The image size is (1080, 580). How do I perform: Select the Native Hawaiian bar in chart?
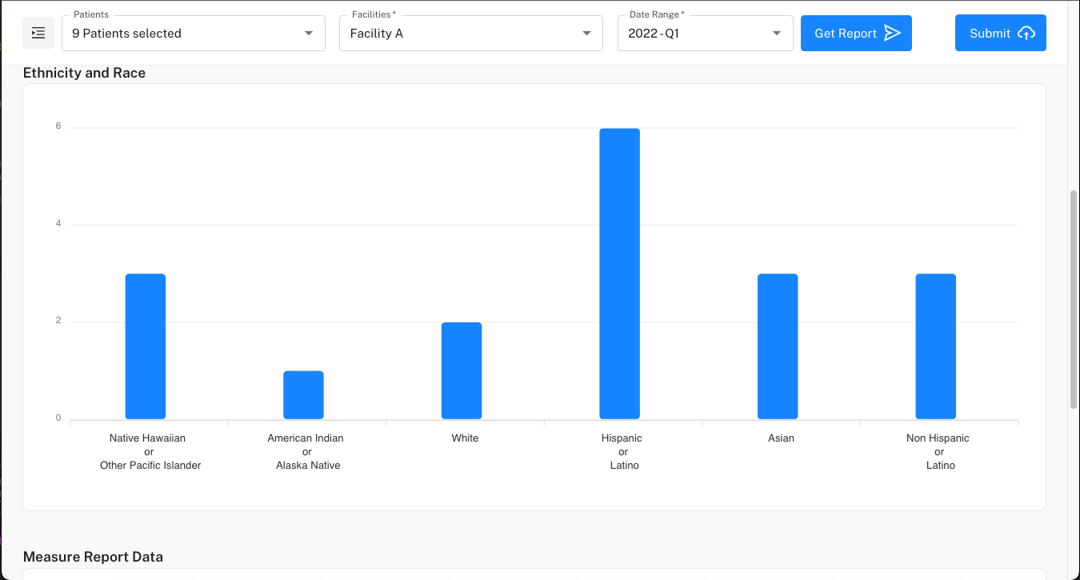[x=146, y=346]
